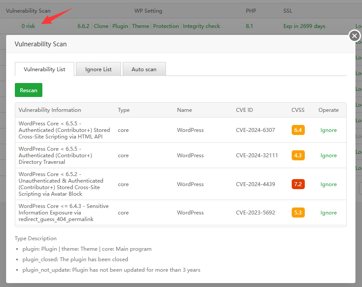
Task: Open the Theme link in WP Setting
Action: tap(141, 26)
